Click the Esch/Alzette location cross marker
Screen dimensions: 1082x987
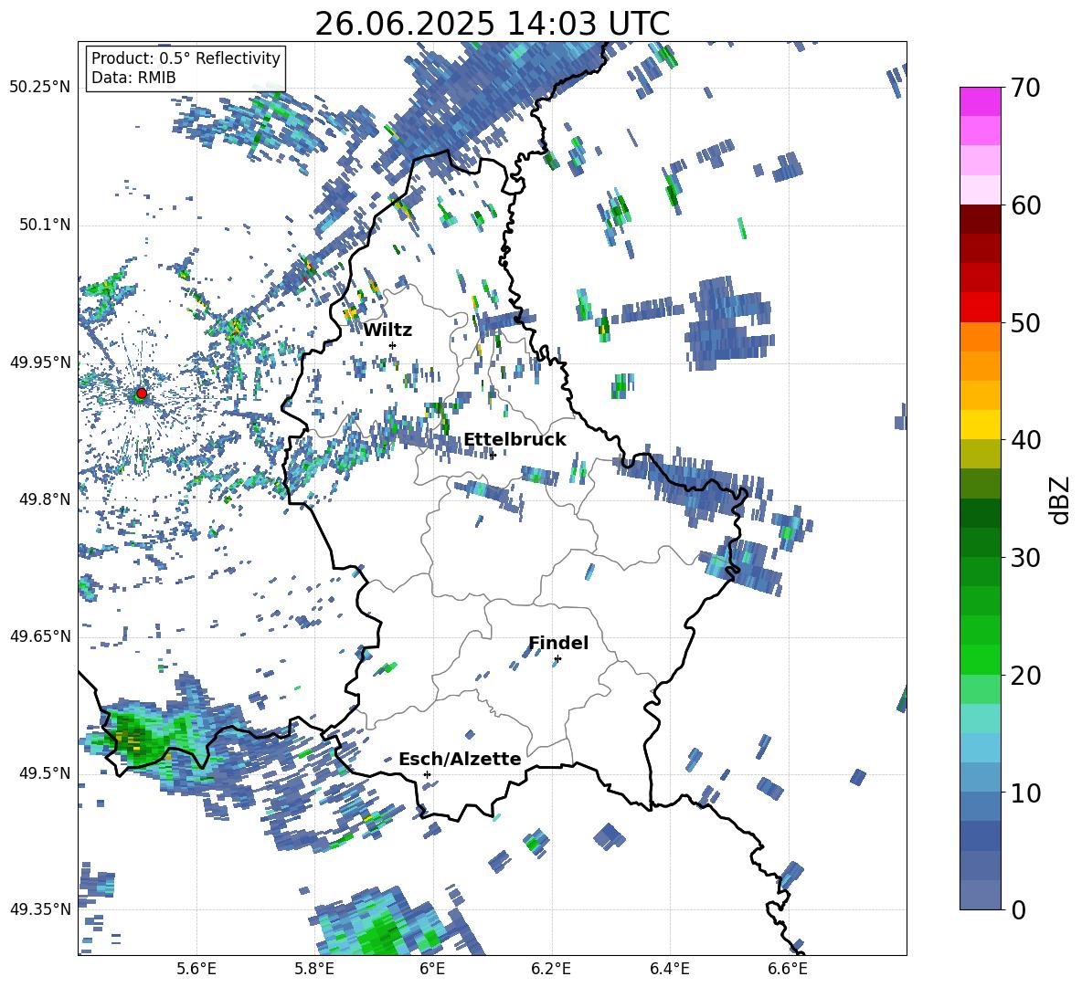click(x=427, y=774)
